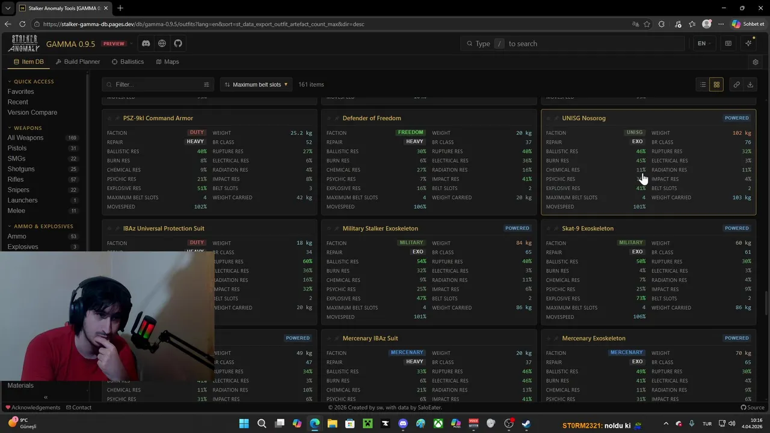Collapse sidebar with double chevron icon
This screenshot has width=770, height=433.
[46, 397]
